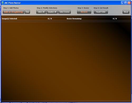132x103 pixels.
Task: Maximize the JMC Photo Resizer window
Action: (126, 3)
